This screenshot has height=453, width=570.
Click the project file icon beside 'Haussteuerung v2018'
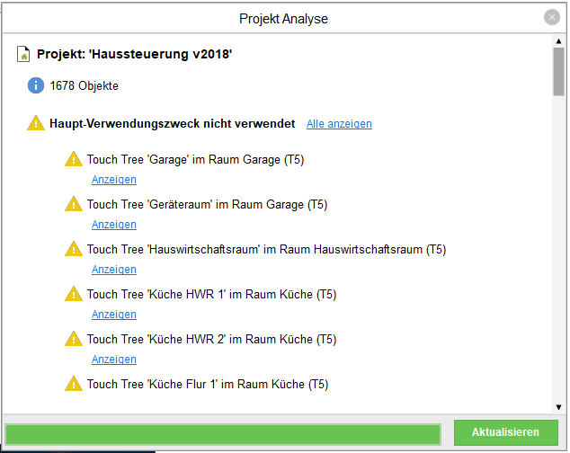(24, 54)
